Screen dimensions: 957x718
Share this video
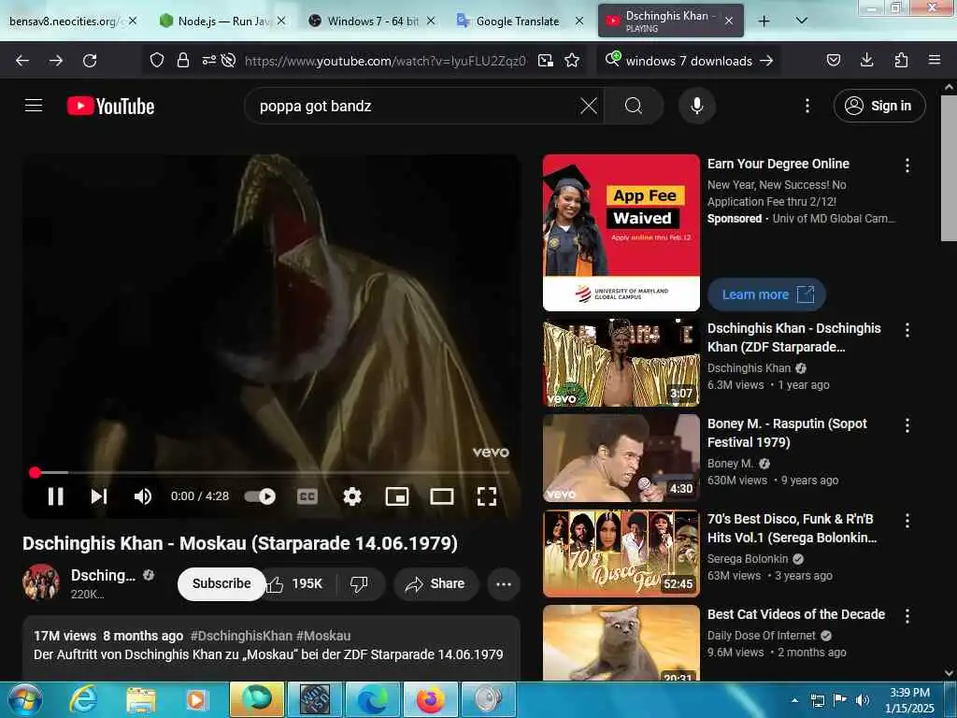tap(436, 583)
